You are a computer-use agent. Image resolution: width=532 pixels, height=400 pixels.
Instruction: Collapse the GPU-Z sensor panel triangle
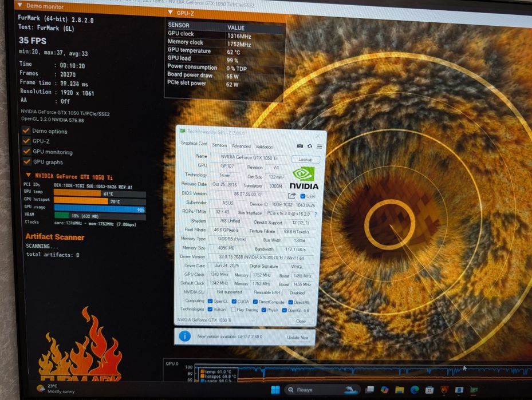click(x=170, y=13)
